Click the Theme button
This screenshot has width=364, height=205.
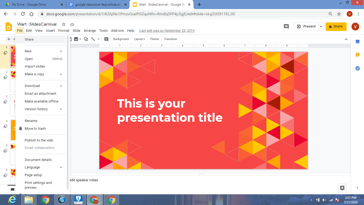tap(154, 39)
